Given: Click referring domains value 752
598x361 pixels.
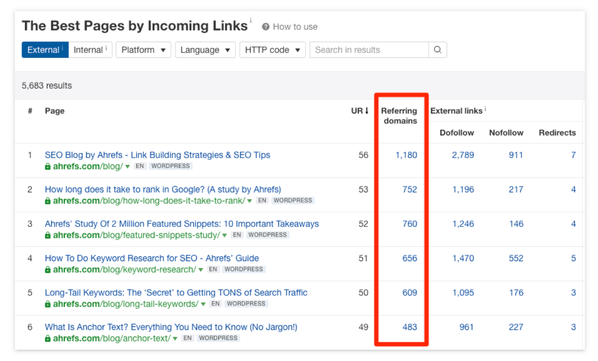Looking at the screenshot, I should pos(410,190).
